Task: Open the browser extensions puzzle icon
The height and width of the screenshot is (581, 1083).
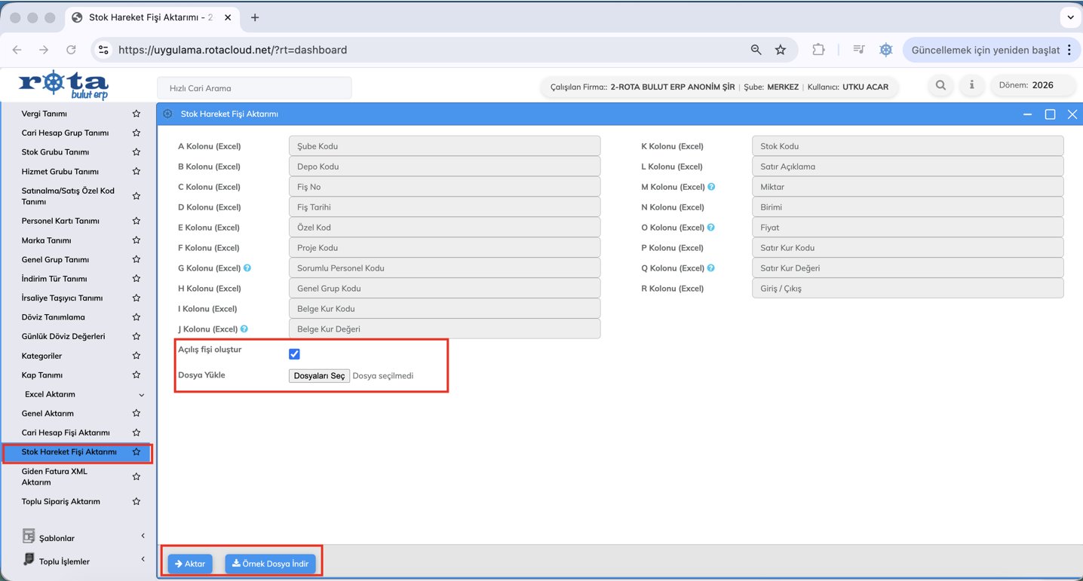Action: (x=818, y=50)
